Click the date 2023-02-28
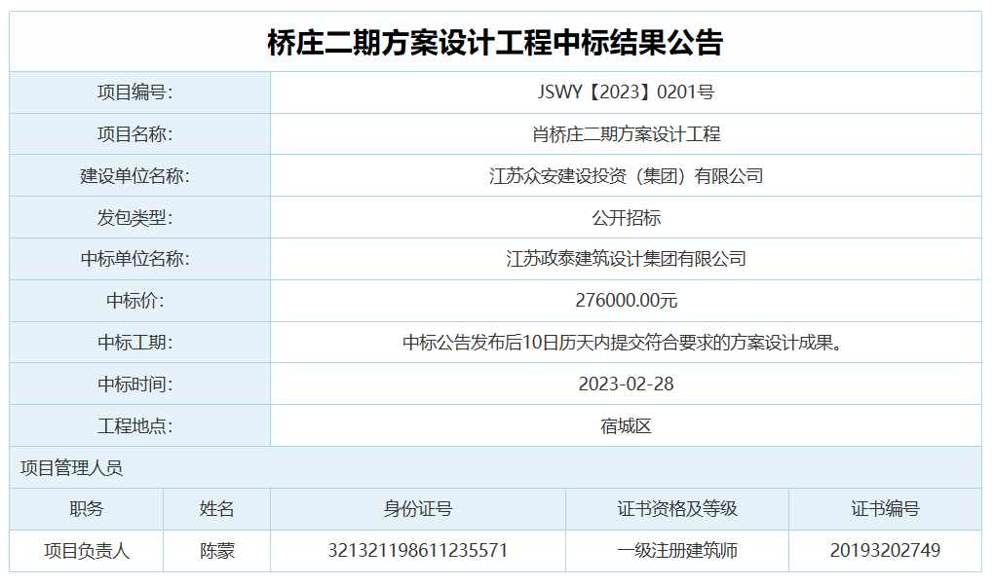This screenshot has height=586, width=994. (626, 385)
